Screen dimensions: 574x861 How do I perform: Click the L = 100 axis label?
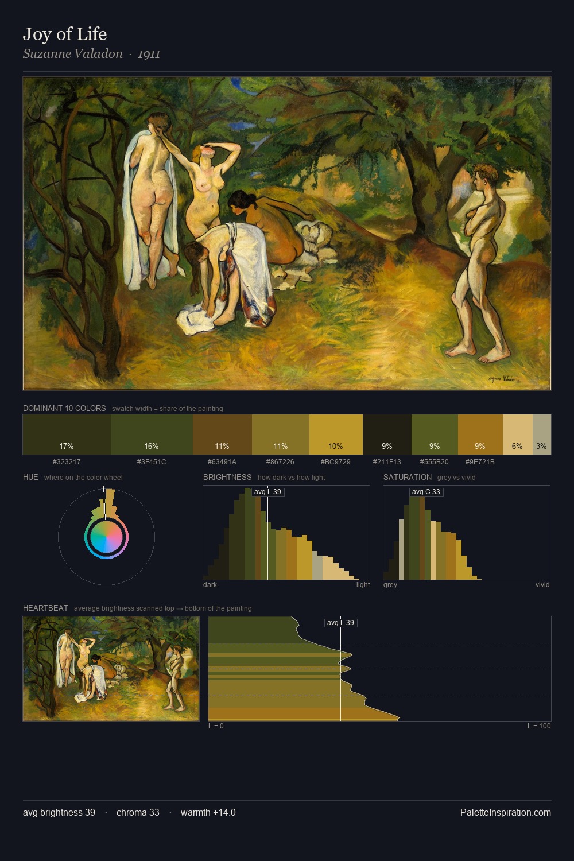pos(539,726)
